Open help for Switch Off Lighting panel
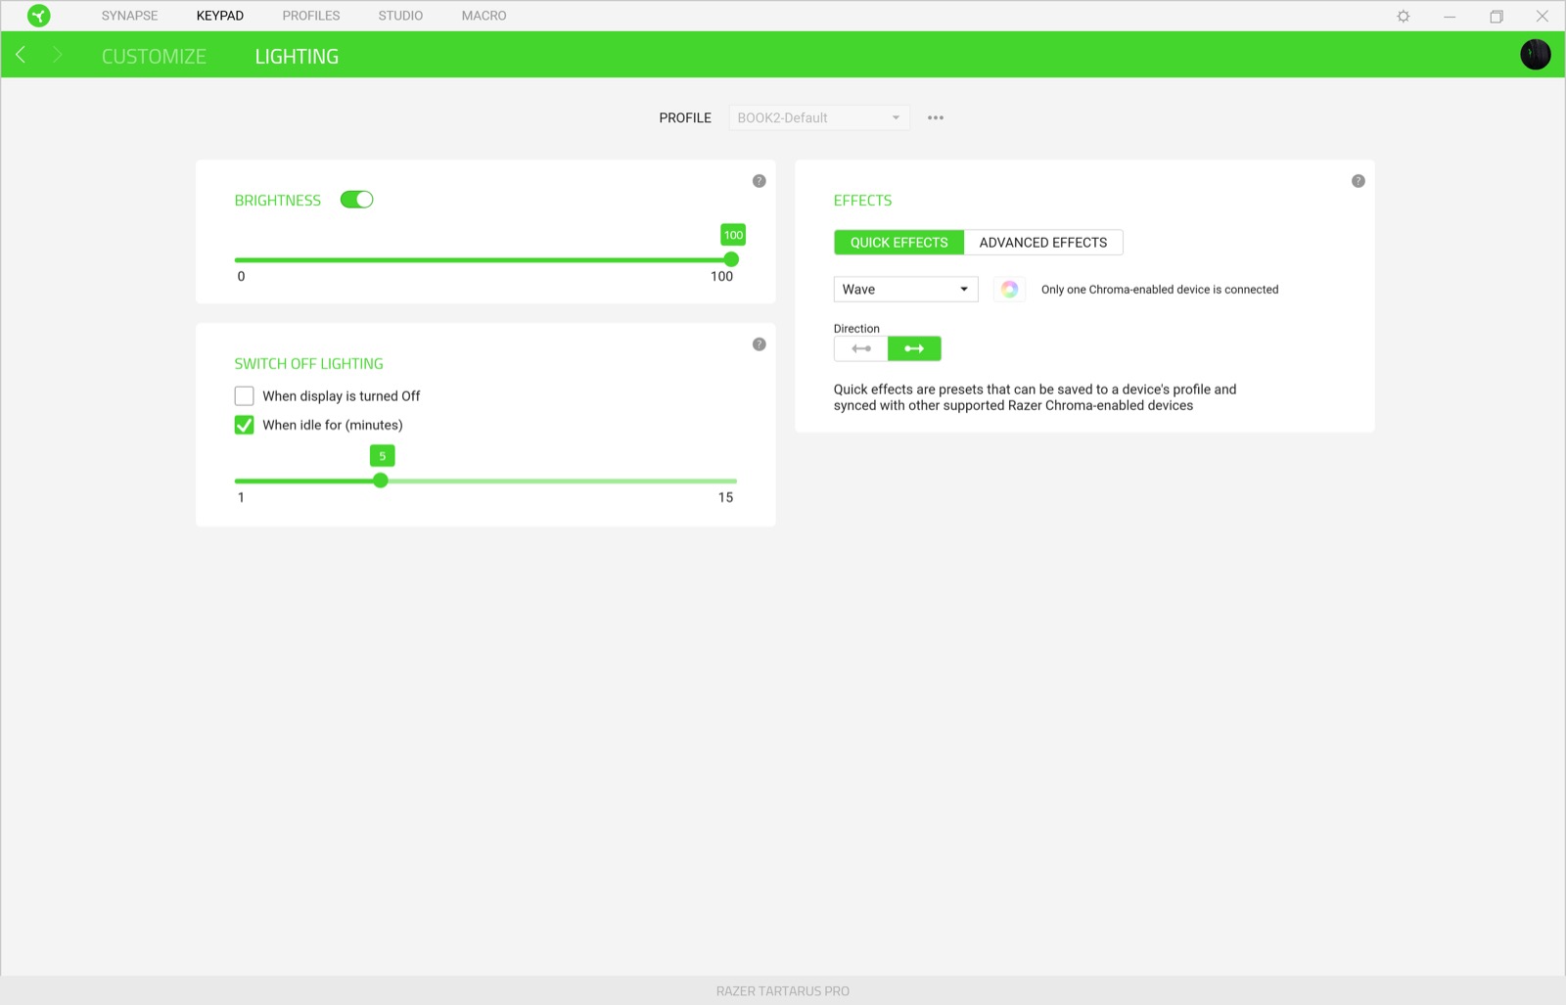 coord(759,344)
